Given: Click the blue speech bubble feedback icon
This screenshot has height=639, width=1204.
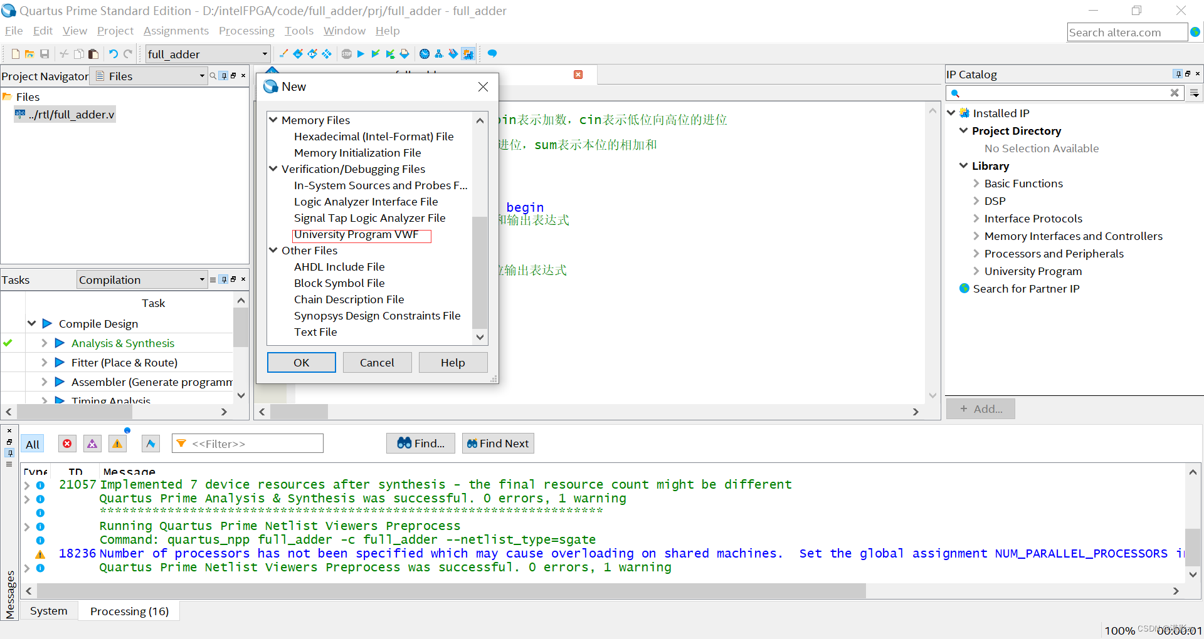Looking at the screenshot, I should click(x=492, y=54).
